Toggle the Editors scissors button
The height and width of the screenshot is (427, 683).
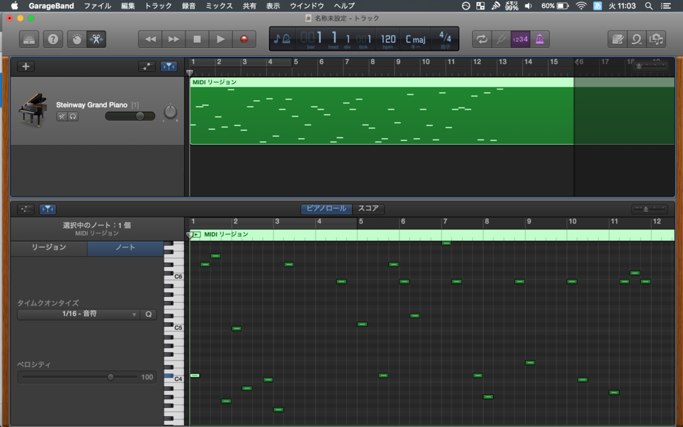point(96,39)
